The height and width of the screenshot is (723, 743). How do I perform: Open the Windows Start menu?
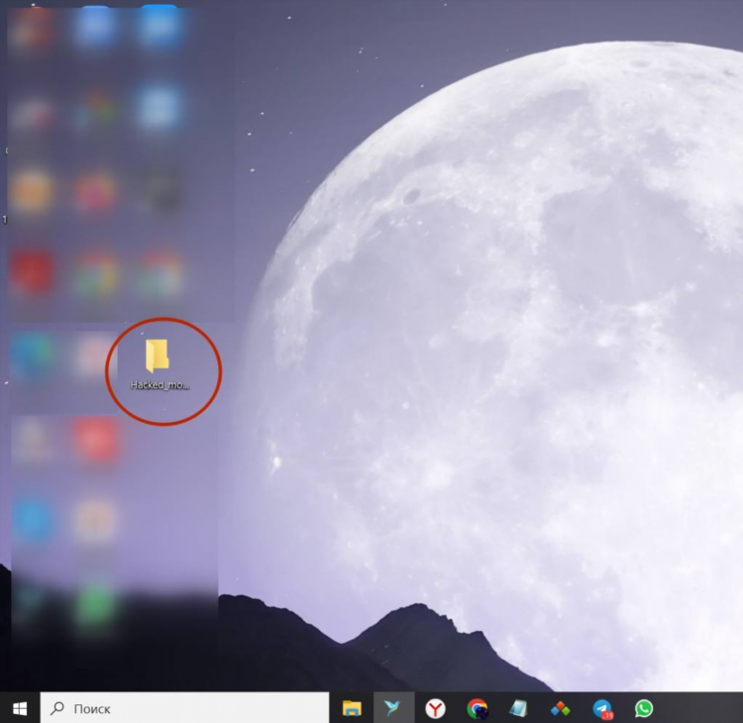point(20,708)
